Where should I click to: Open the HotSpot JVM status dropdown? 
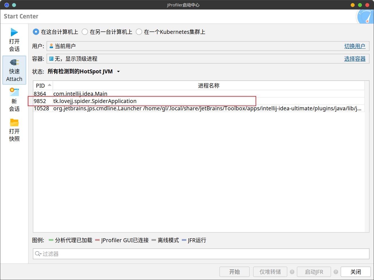pyautogui.click(x=118, y=72)
